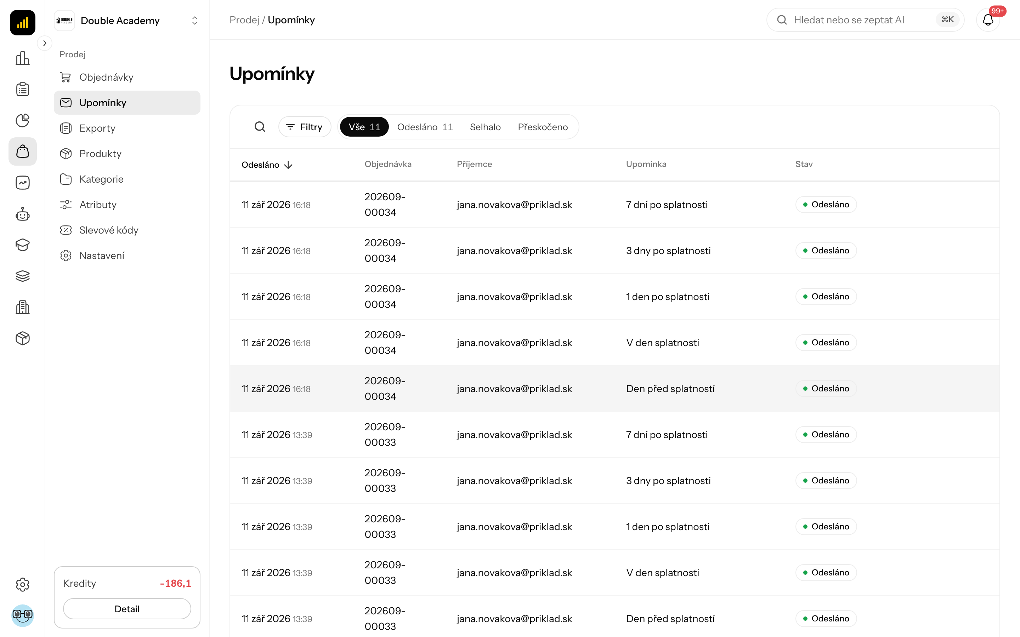Viewport: 1020px width, 637px height.
Task: Expand the sidebar with the chevron arrow
Action: (x=45, y=43)
